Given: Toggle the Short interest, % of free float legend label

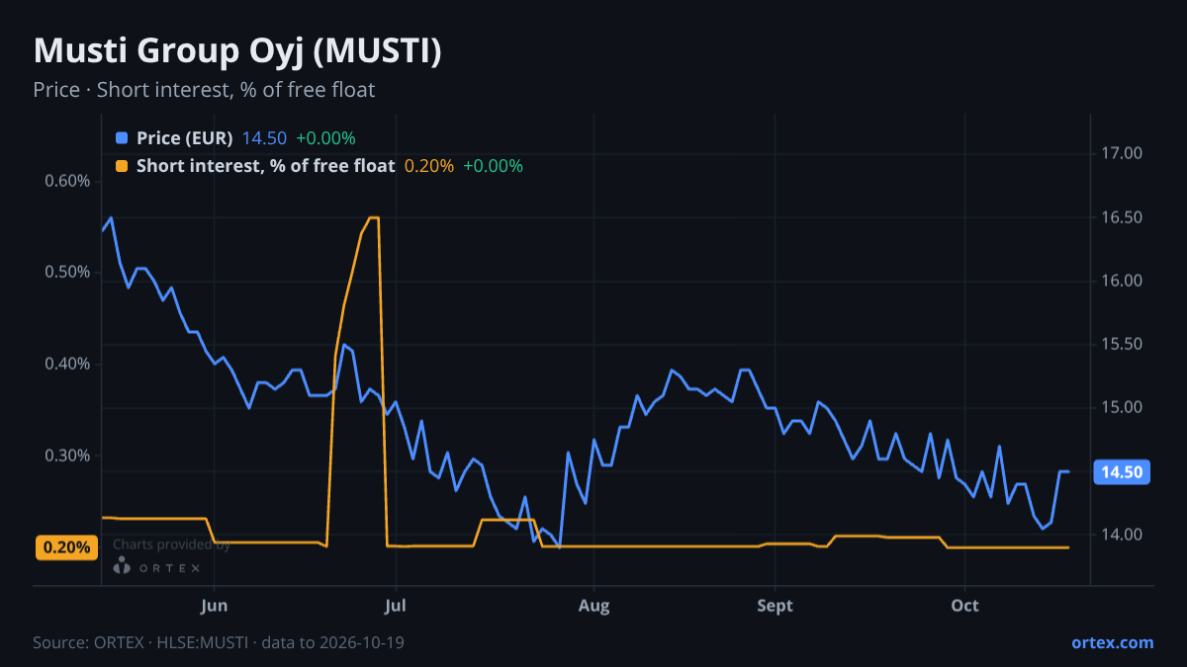Looking at the screenshot, I should point(265,166).
